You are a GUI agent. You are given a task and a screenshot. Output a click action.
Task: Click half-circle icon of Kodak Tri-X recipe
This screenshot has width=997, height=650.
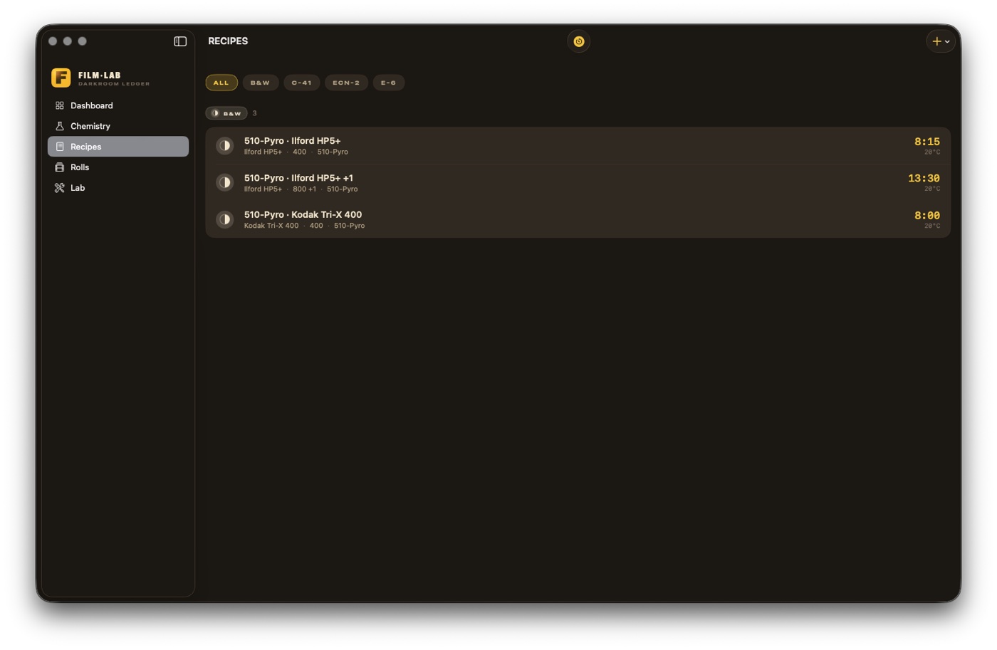(225, 219)
